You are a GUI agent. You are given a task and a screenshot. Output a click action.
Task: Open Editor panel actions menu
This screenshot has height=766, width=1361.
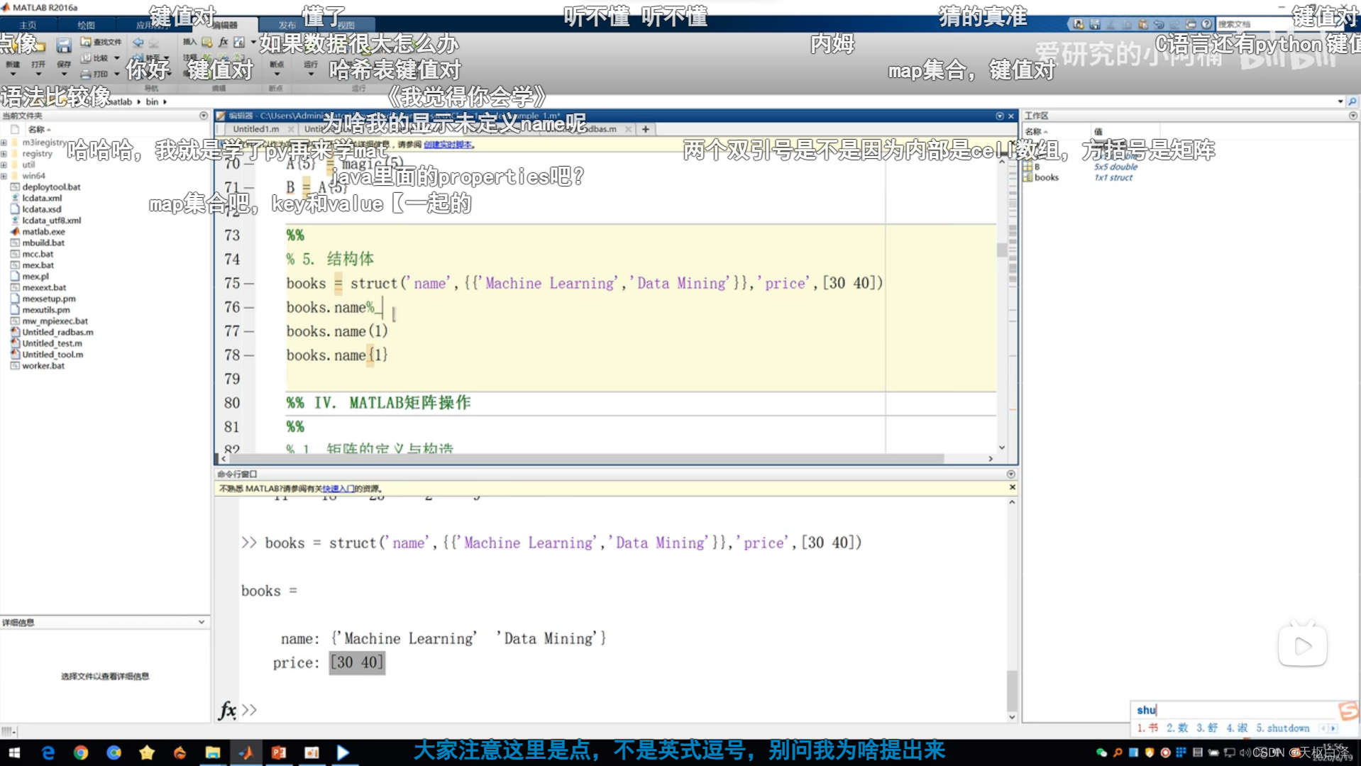point(1000,116)
